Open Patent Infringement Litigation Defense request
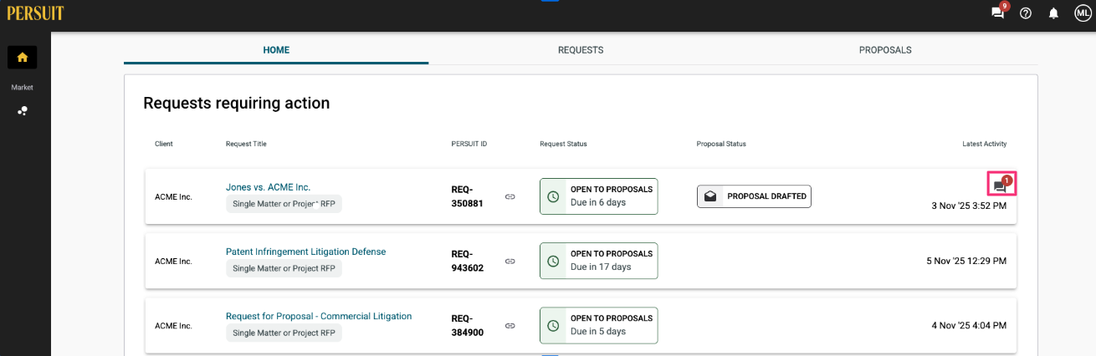 [305, 252]
